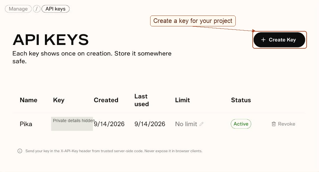
Task: Click the Last used column header
Action: (x=142, y=100)
